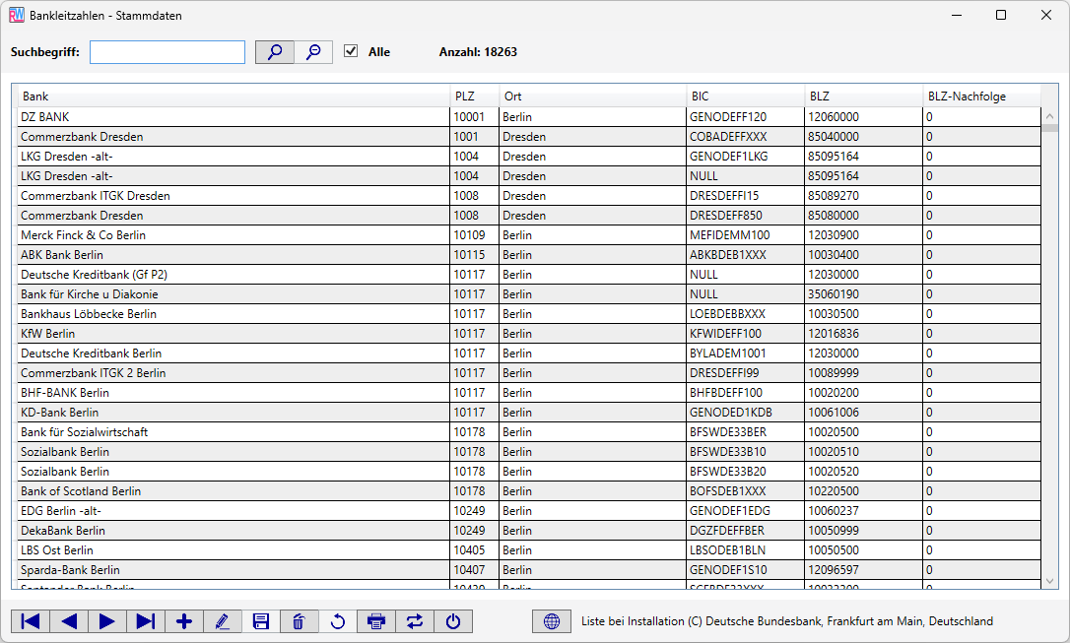Select the DZ BANK row
This screenshot has width=1070, height=643.
529,116
